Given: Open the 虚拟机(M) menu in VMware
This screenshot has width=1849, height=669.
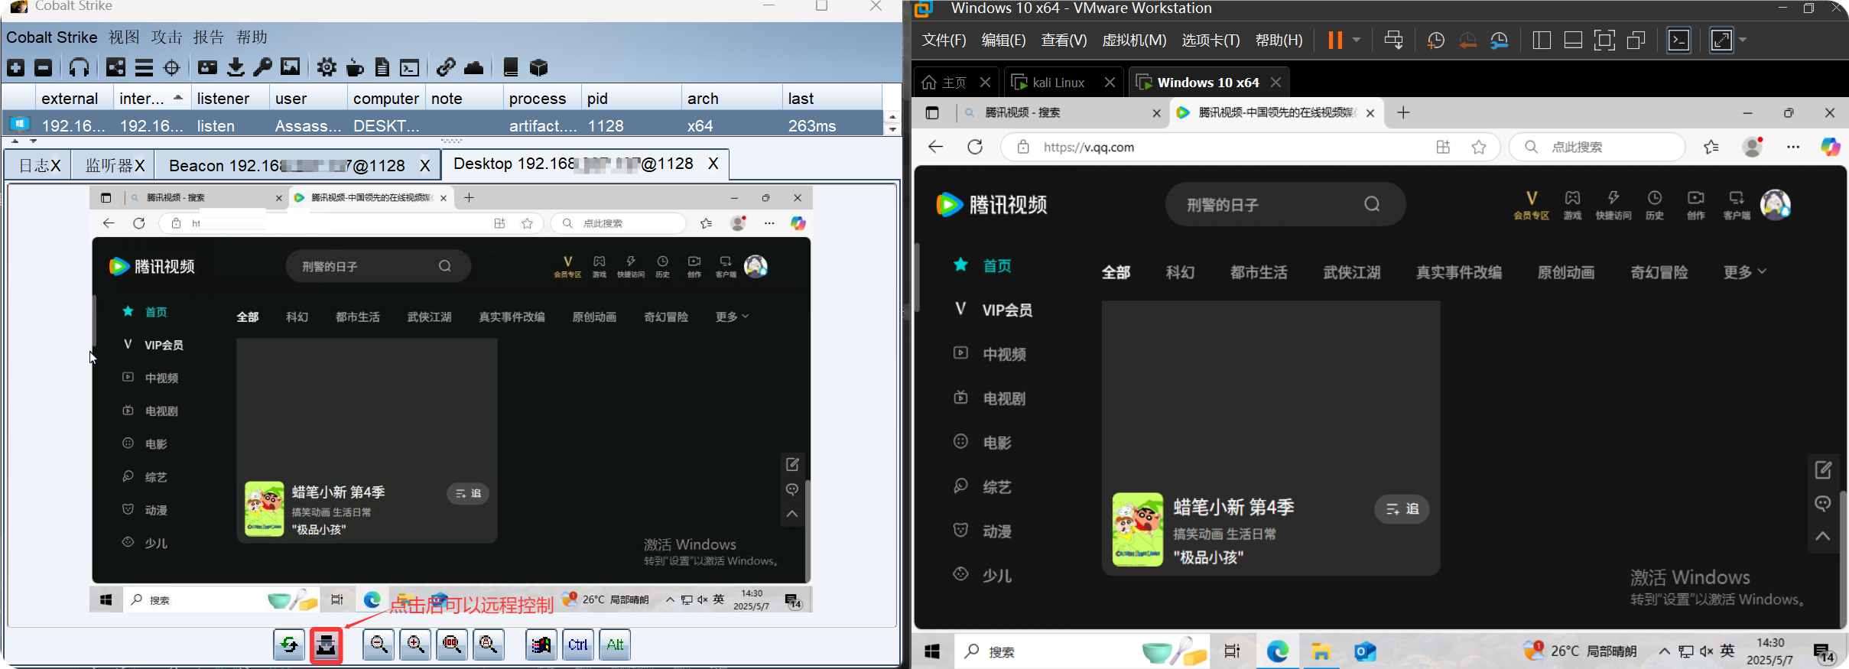Looking at the screenshot, I should (1134, 41).
